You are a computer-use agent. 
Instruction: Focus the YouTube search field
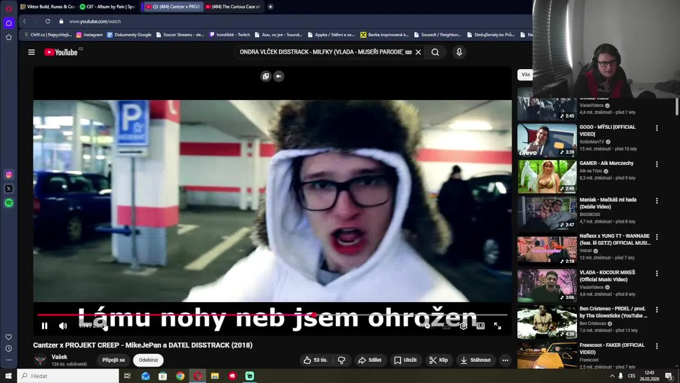321,52
